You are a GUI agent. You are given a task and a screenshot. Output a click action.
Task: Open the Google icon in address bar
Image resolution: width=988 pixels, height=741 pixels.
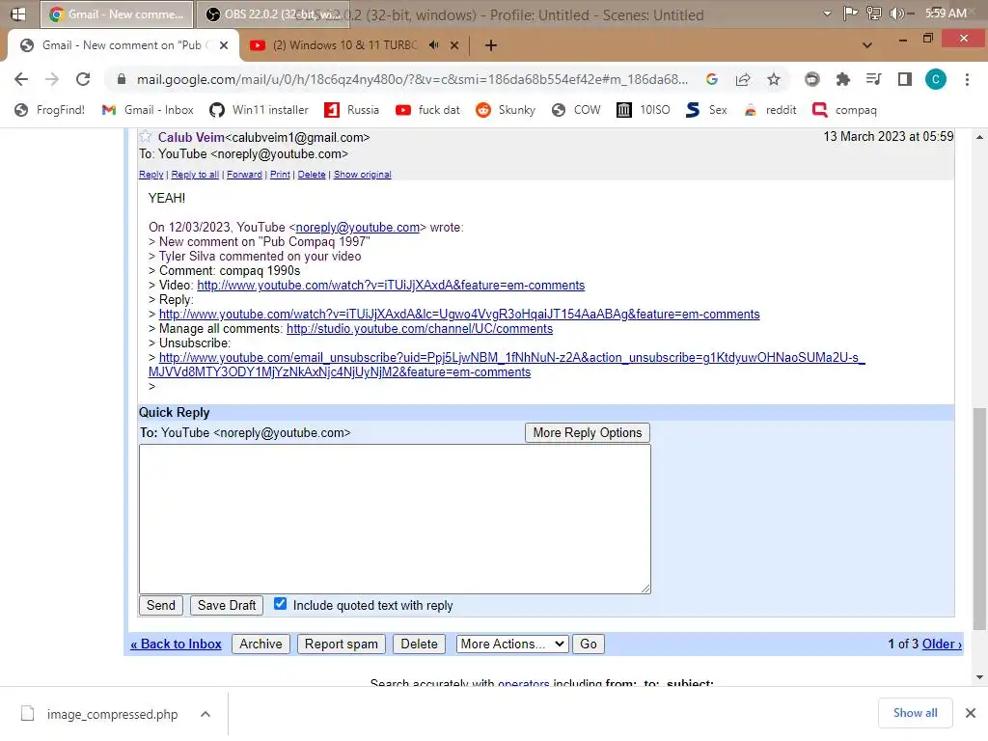(712, 79)
